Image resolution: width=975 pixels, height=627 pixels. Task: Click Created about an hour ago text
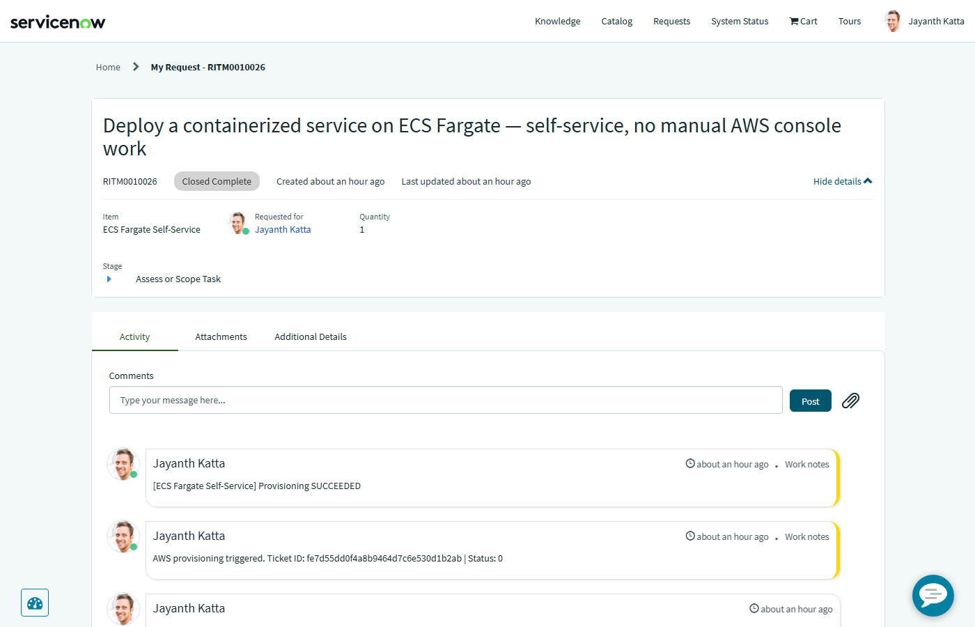click(x=331, y=181)
